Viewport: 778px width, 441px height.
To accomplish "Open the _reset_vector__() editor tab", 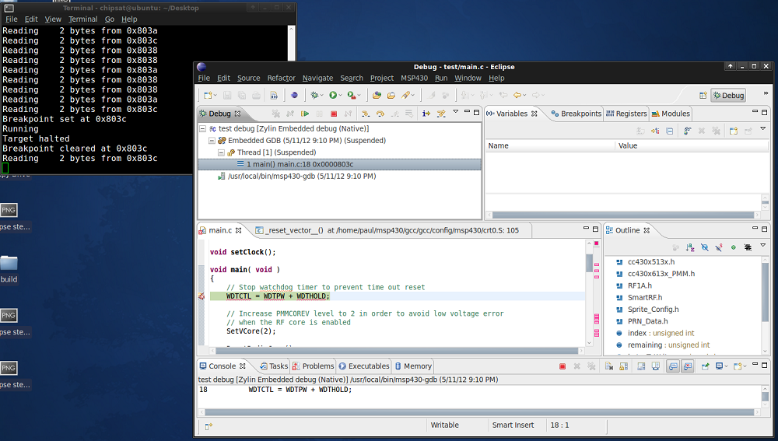I will click(x=387, y=230).
